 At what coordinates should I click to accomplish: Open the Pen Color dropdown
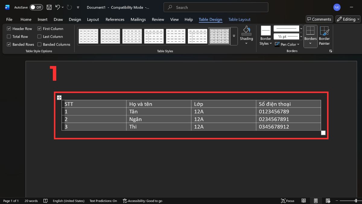tap(287, 44)
